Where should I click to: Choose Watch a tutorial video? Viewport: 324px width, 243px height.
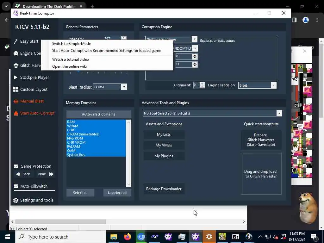pyautogui.click(x=71, y=59)
